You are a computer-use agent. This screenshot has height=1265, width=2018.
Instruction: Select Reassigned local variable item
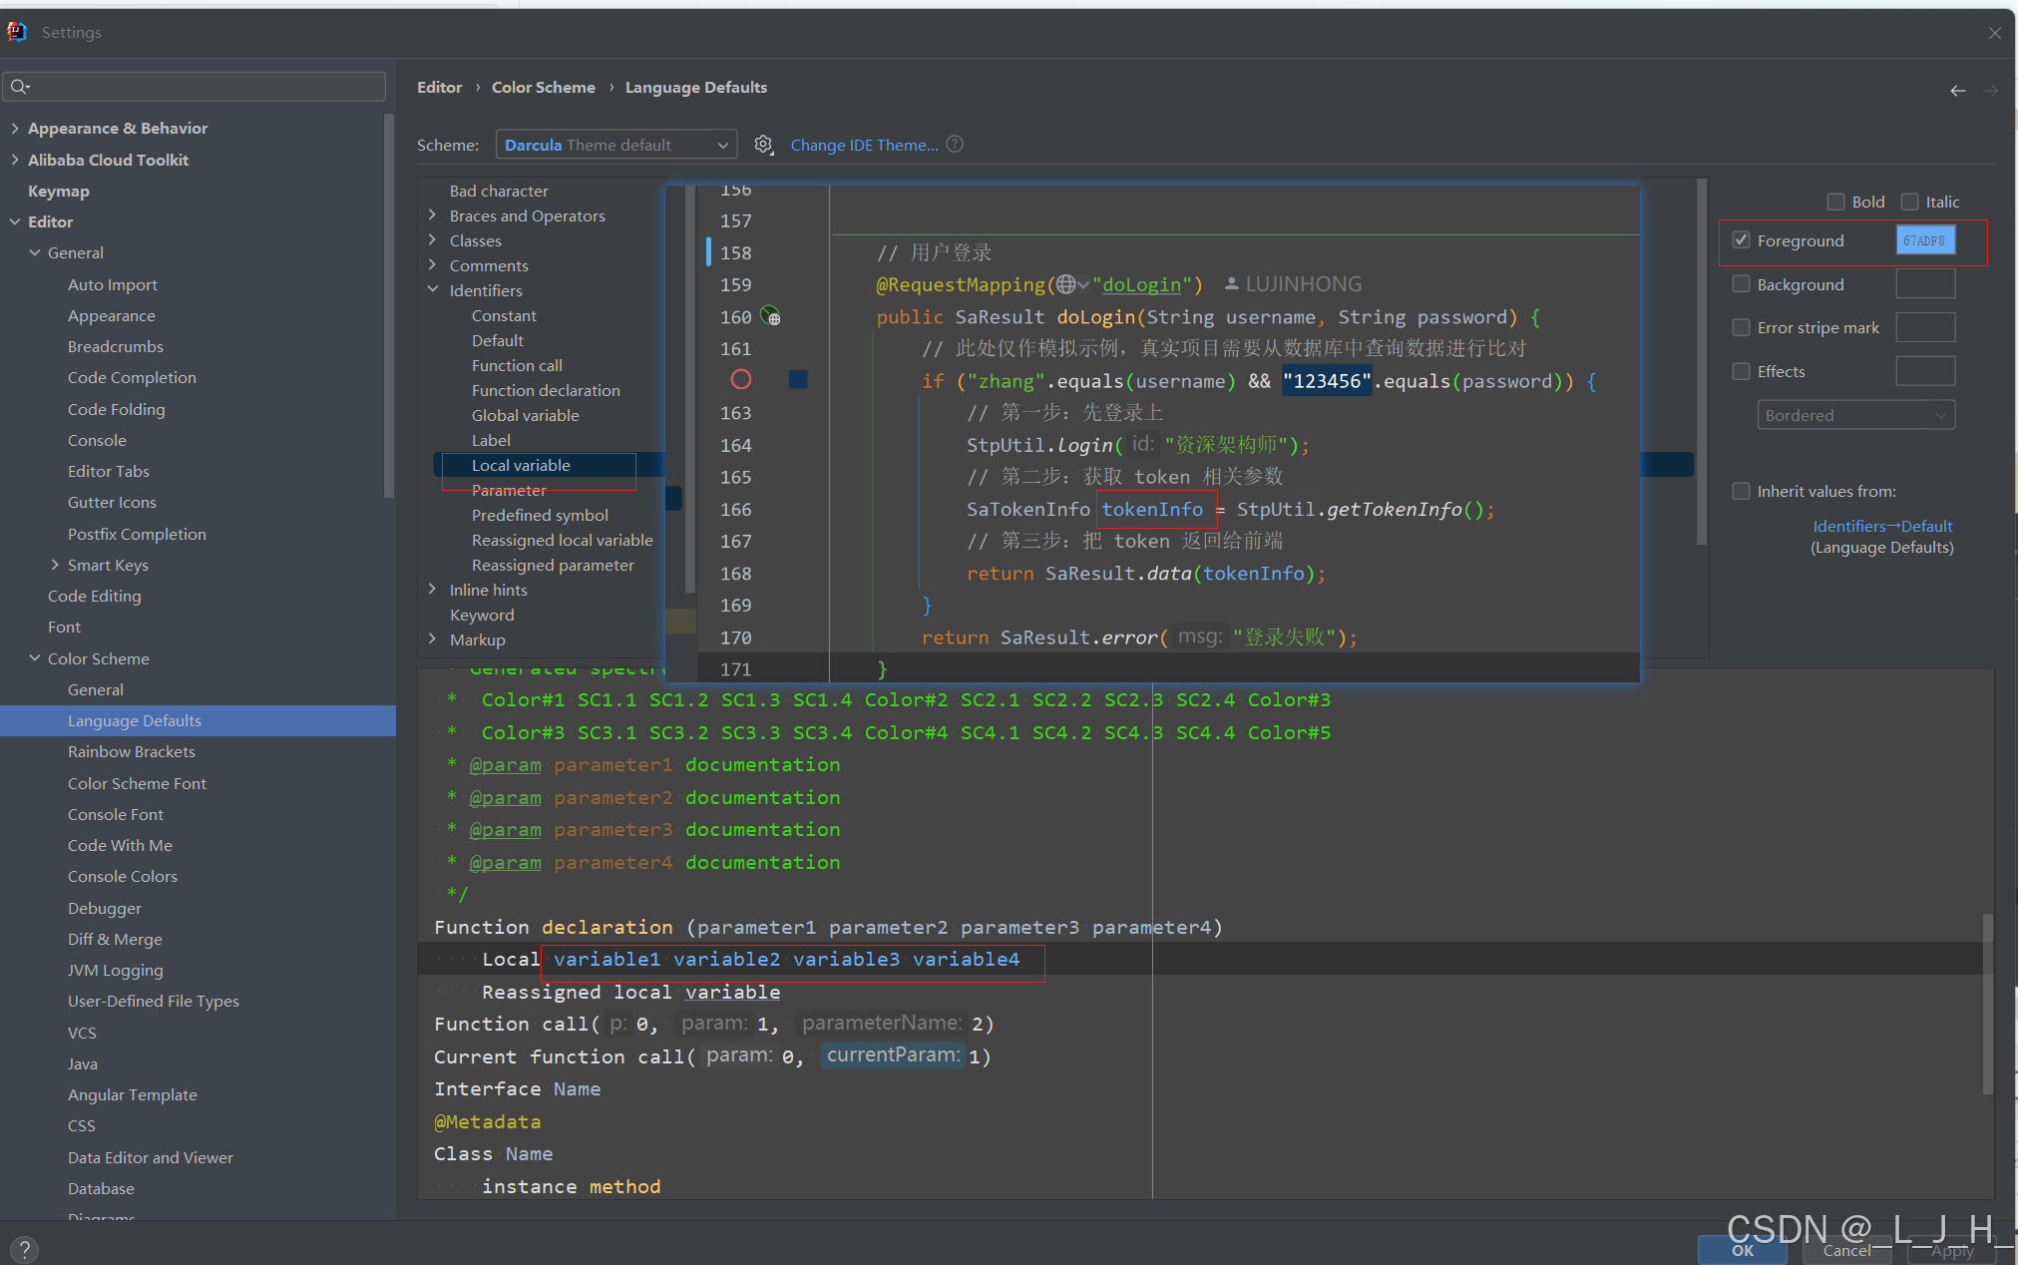click(562, 540)
